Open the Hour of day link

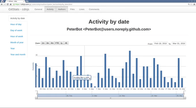tap(16, 24)
